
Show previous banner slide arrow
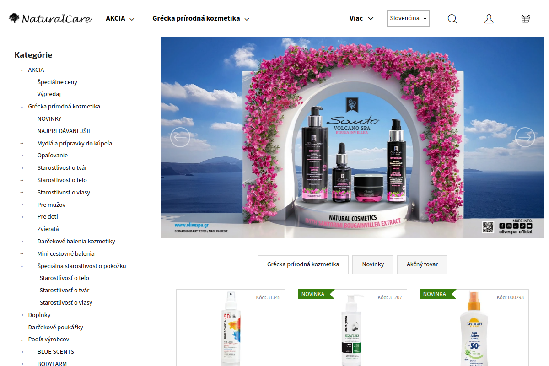[180, 137]
